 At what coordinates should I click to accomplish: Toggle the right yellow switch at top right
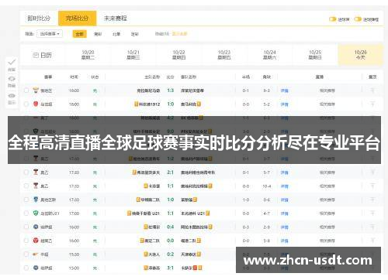358,19
